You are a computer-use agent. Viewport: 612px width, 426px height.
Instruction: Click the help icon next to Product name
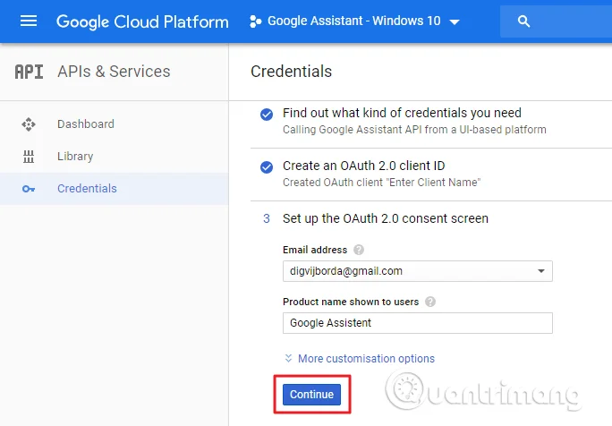coord(430,302)
